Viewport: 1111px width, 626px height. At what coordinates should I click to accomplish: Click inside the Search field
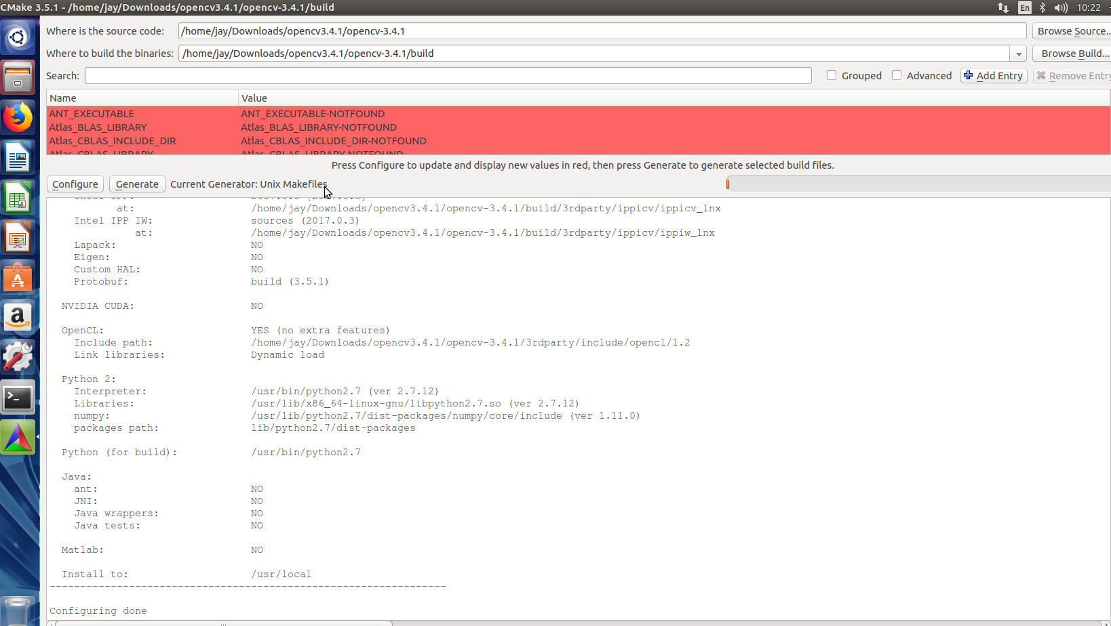(448, 75)
